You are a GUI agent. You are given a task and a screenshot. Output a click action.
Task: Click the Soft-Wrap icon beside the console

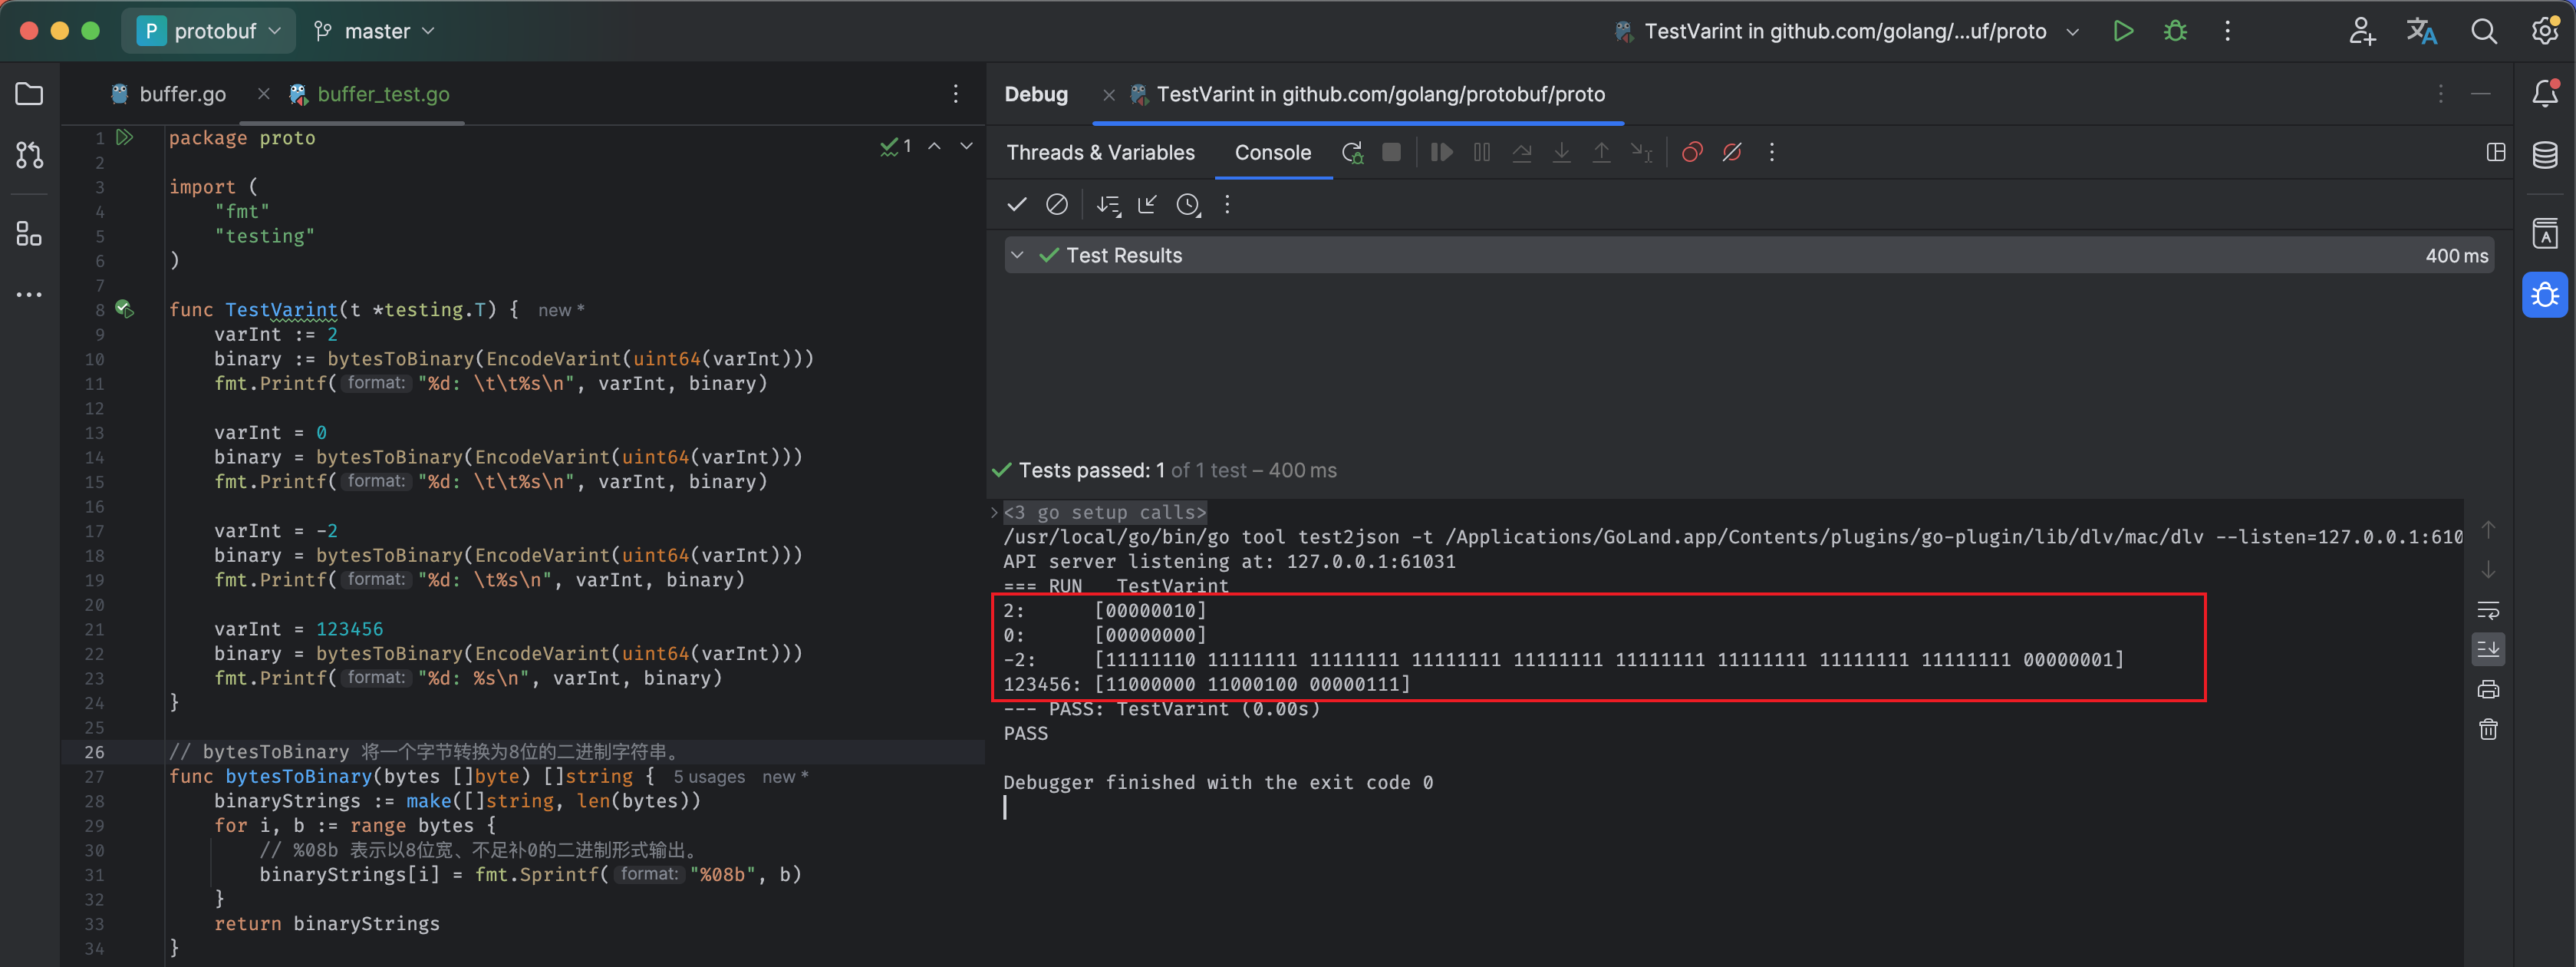tap(2488, 610)
